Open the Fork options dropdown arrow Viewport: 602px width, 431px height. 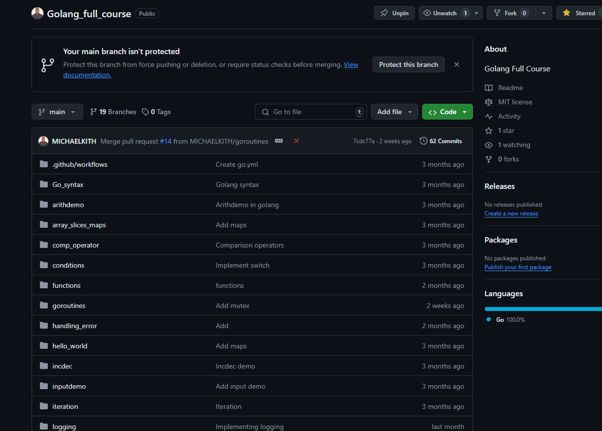coord(544,13)
